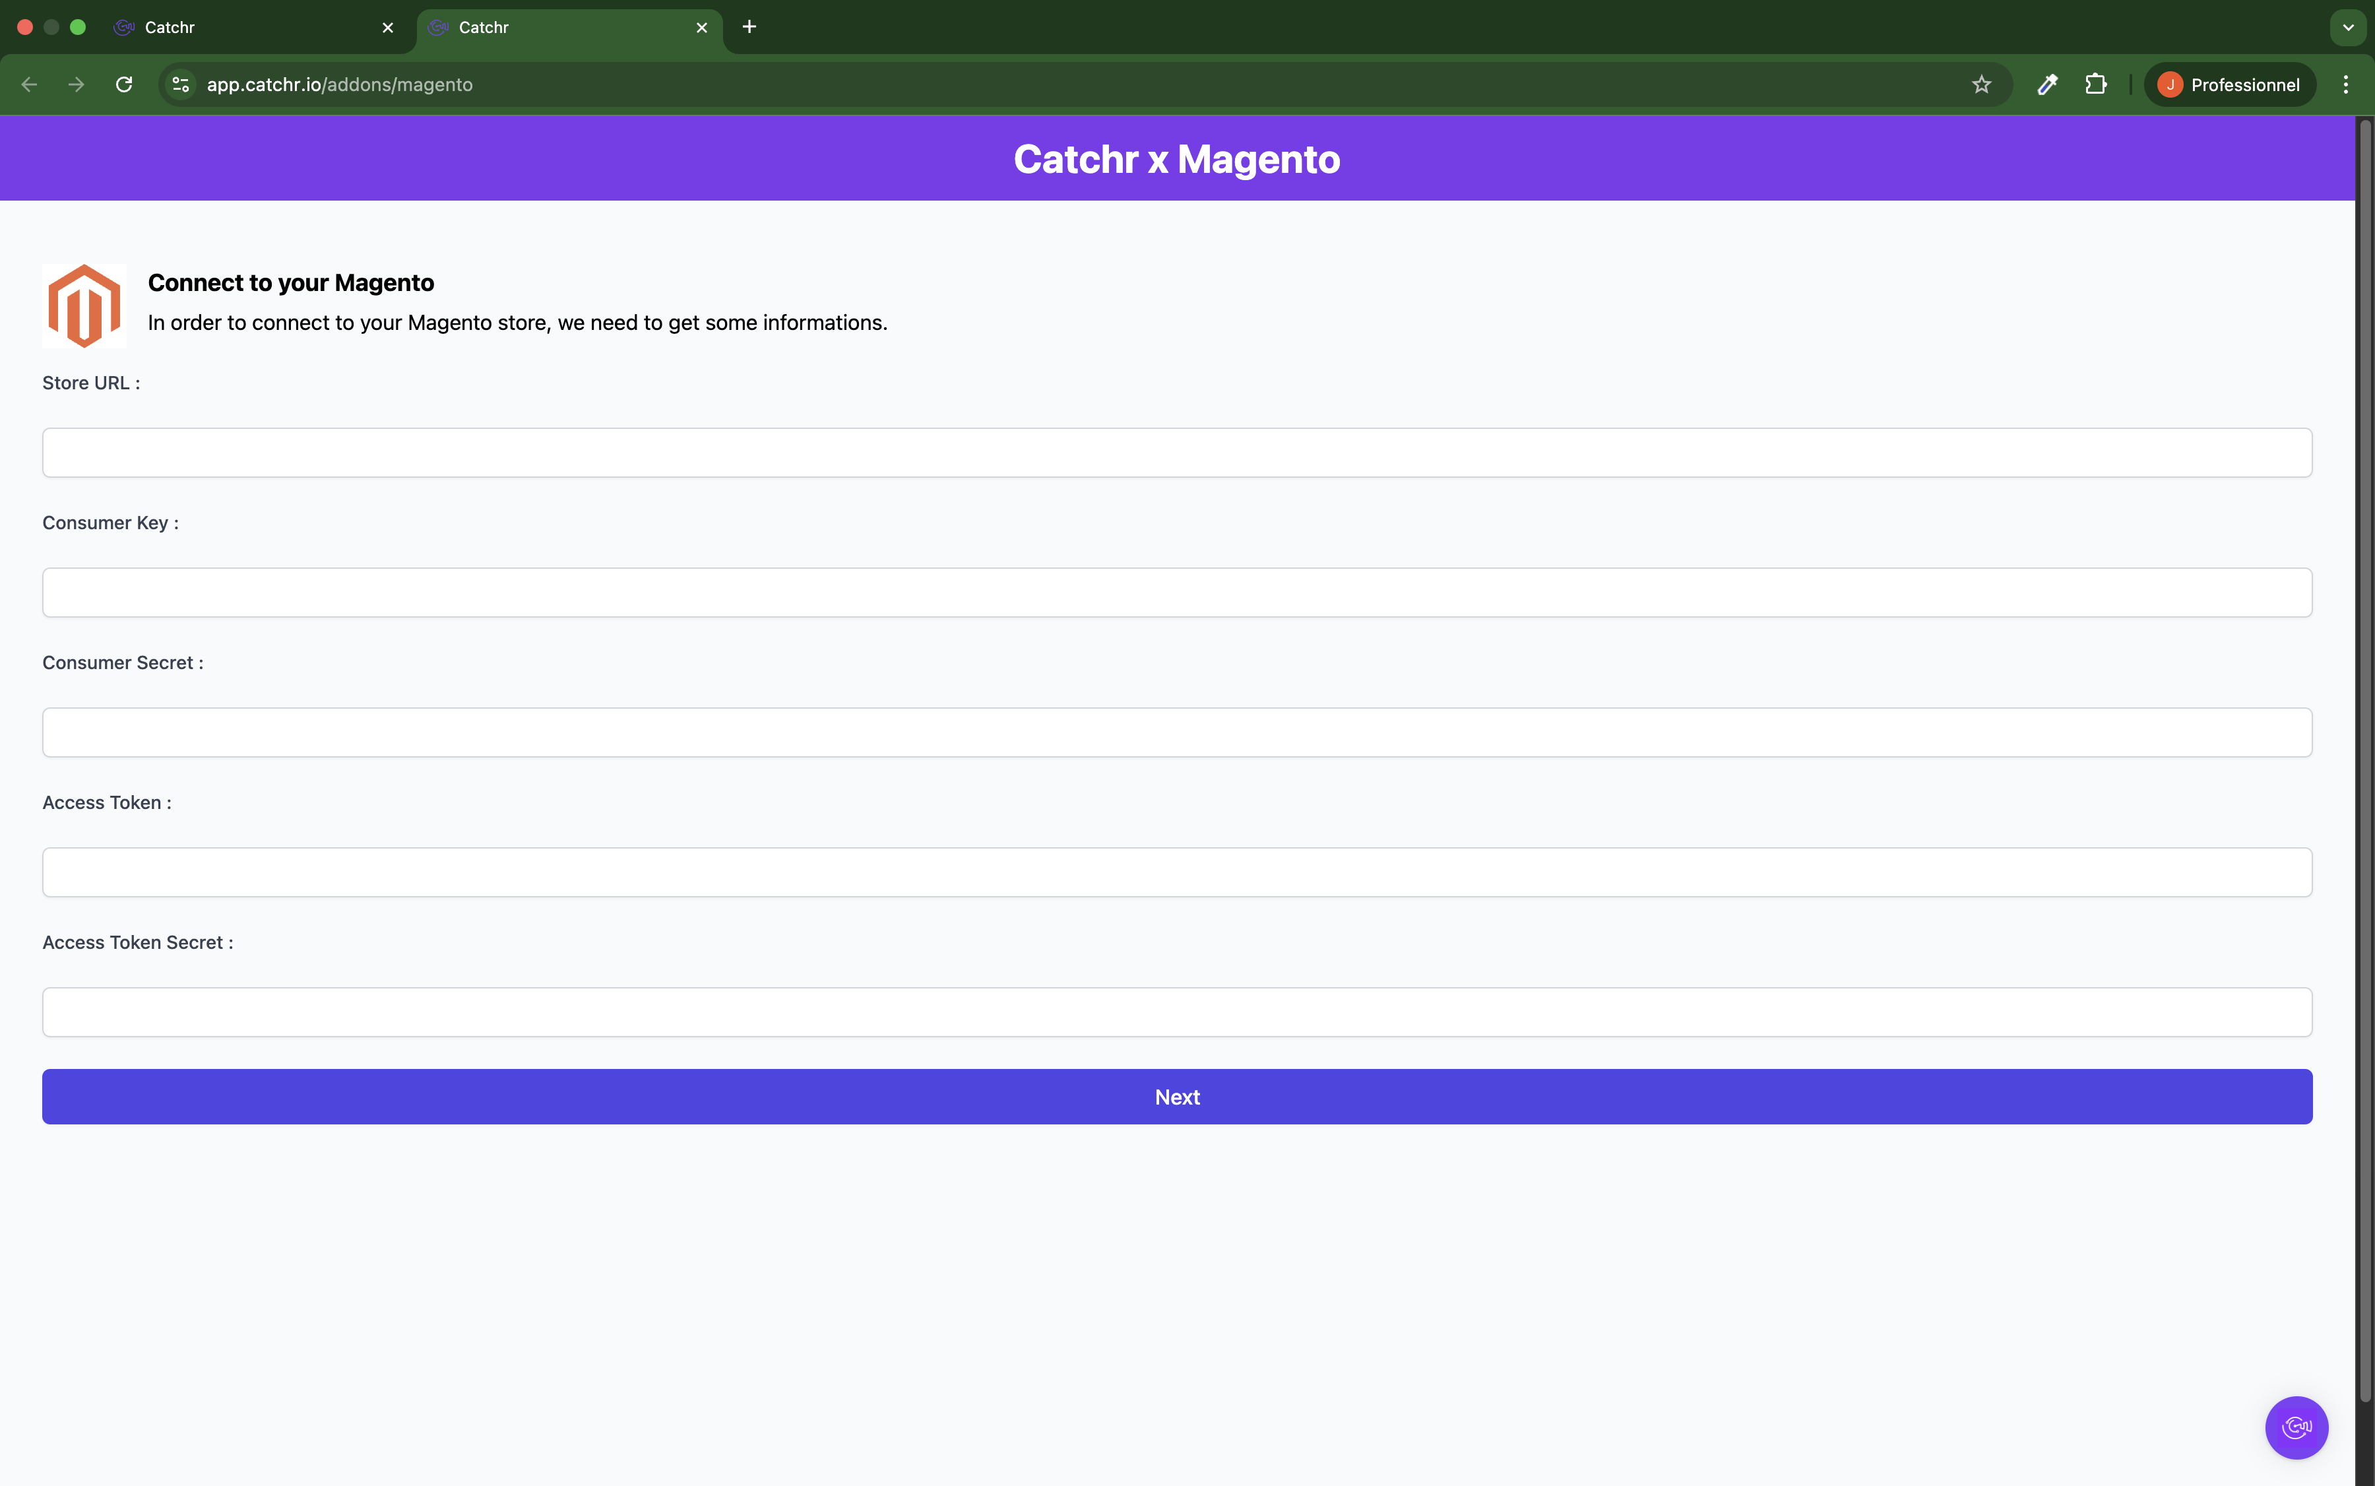Click the Access Token Secret label

pyautogui.click(x=138, y=942)
